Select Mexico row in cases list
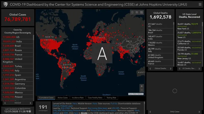The width and height of the screenshot is (204, 114). point(17,92)
